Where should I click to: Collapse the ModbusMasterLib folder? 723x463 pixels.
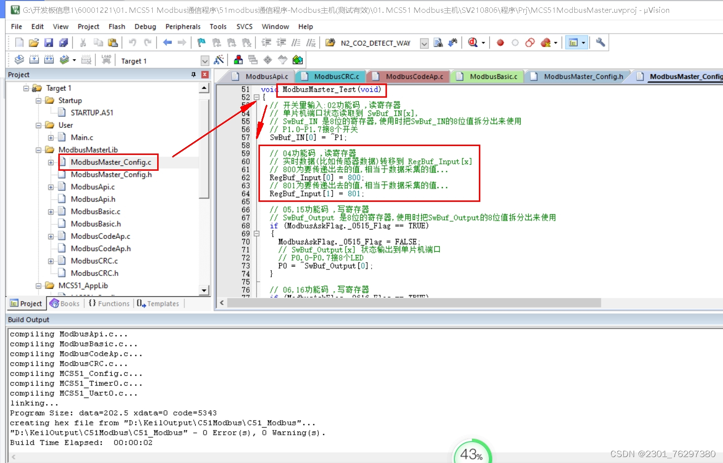pos(39,150)
